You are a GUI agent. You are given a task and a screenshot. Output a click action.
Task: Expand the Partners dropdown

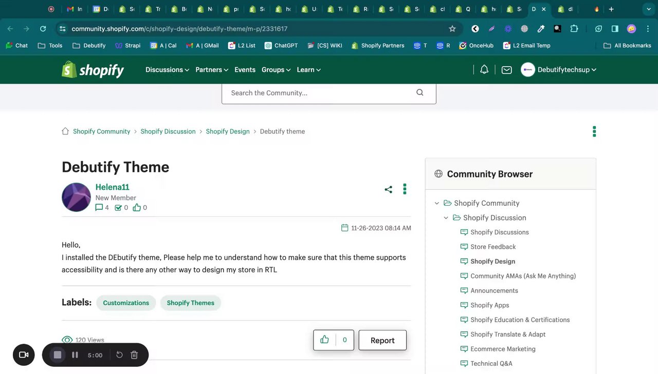click(x=212, y=70)
